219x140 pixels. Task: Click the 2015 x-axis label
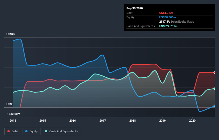pos(43,121)
